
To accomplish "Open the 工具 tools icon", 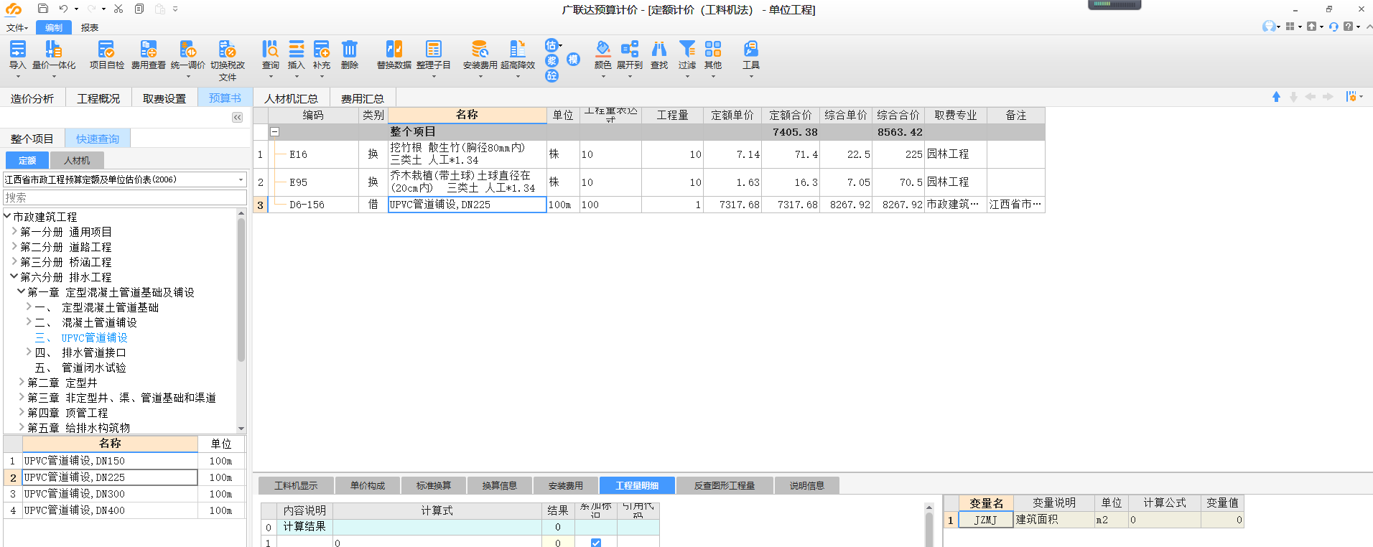I will pos(750,49).
